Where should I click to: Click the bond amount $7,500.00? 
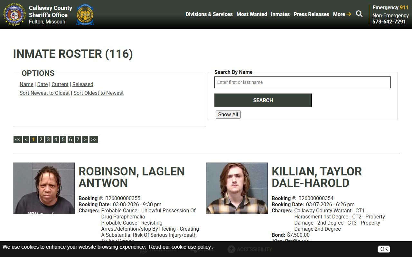coord(298,235)
